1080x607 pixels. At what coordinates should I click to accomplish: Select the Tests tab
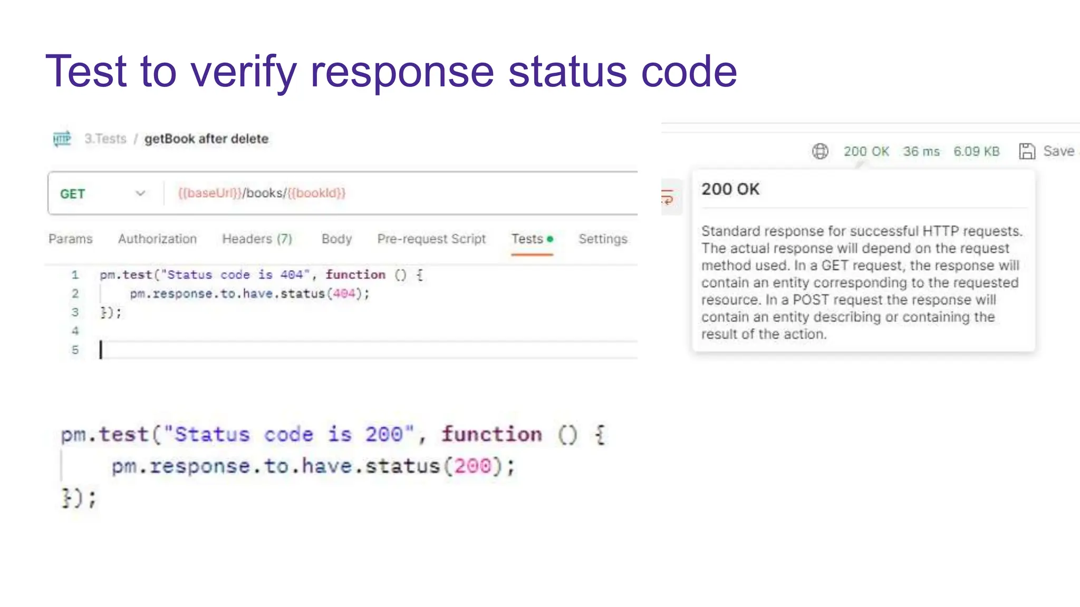[532, 239]
